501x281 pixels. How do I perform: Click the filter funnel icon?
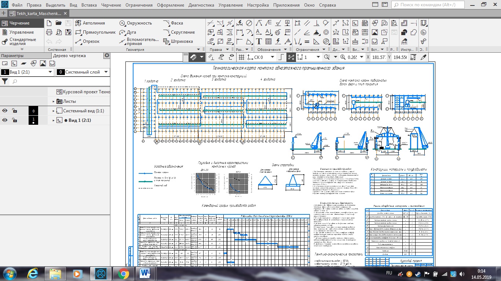(x=5, y=81)
